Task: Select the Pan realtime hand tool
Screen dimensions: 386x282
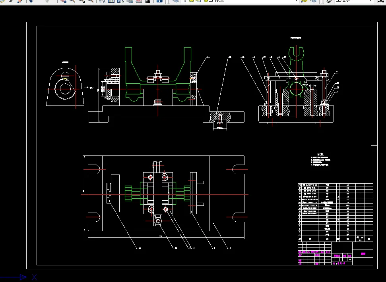Action: 63,1
